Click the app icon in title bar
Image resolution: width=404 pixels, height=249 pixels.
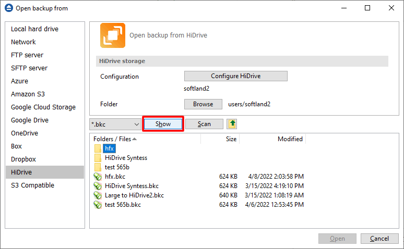click(9, 8)
